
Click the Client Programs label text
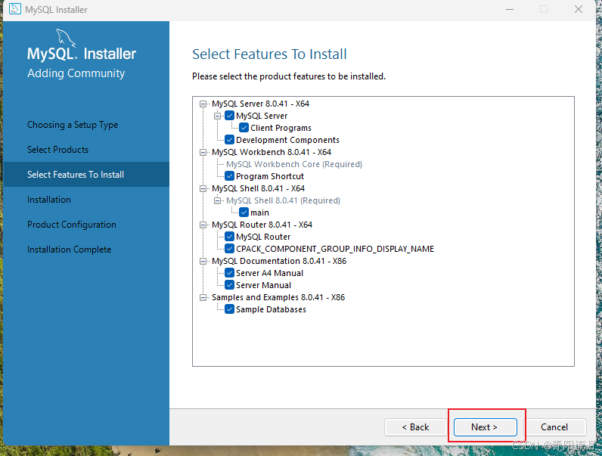281,128
